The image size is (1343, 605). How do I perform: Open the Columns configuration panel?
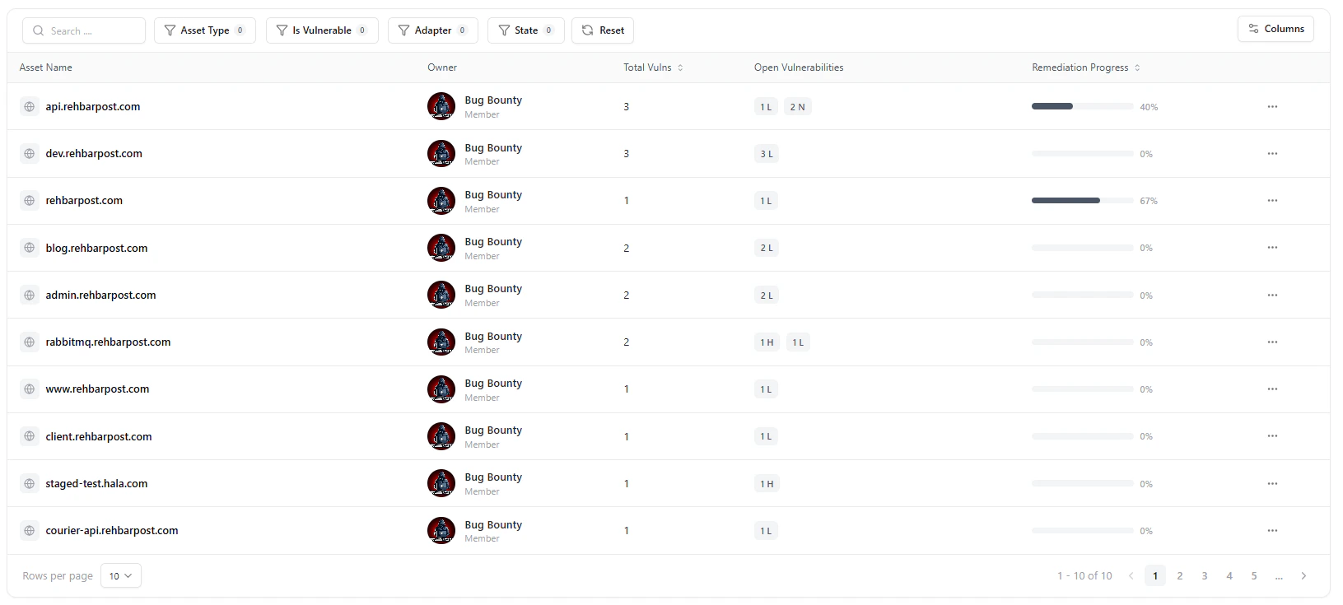coord(1275,28)
